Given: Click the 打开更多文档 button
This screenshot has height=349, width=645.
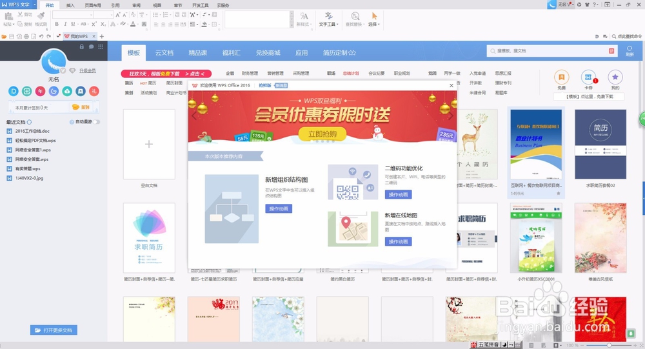Looking at the screenshot, I should (x=54, y=330).
